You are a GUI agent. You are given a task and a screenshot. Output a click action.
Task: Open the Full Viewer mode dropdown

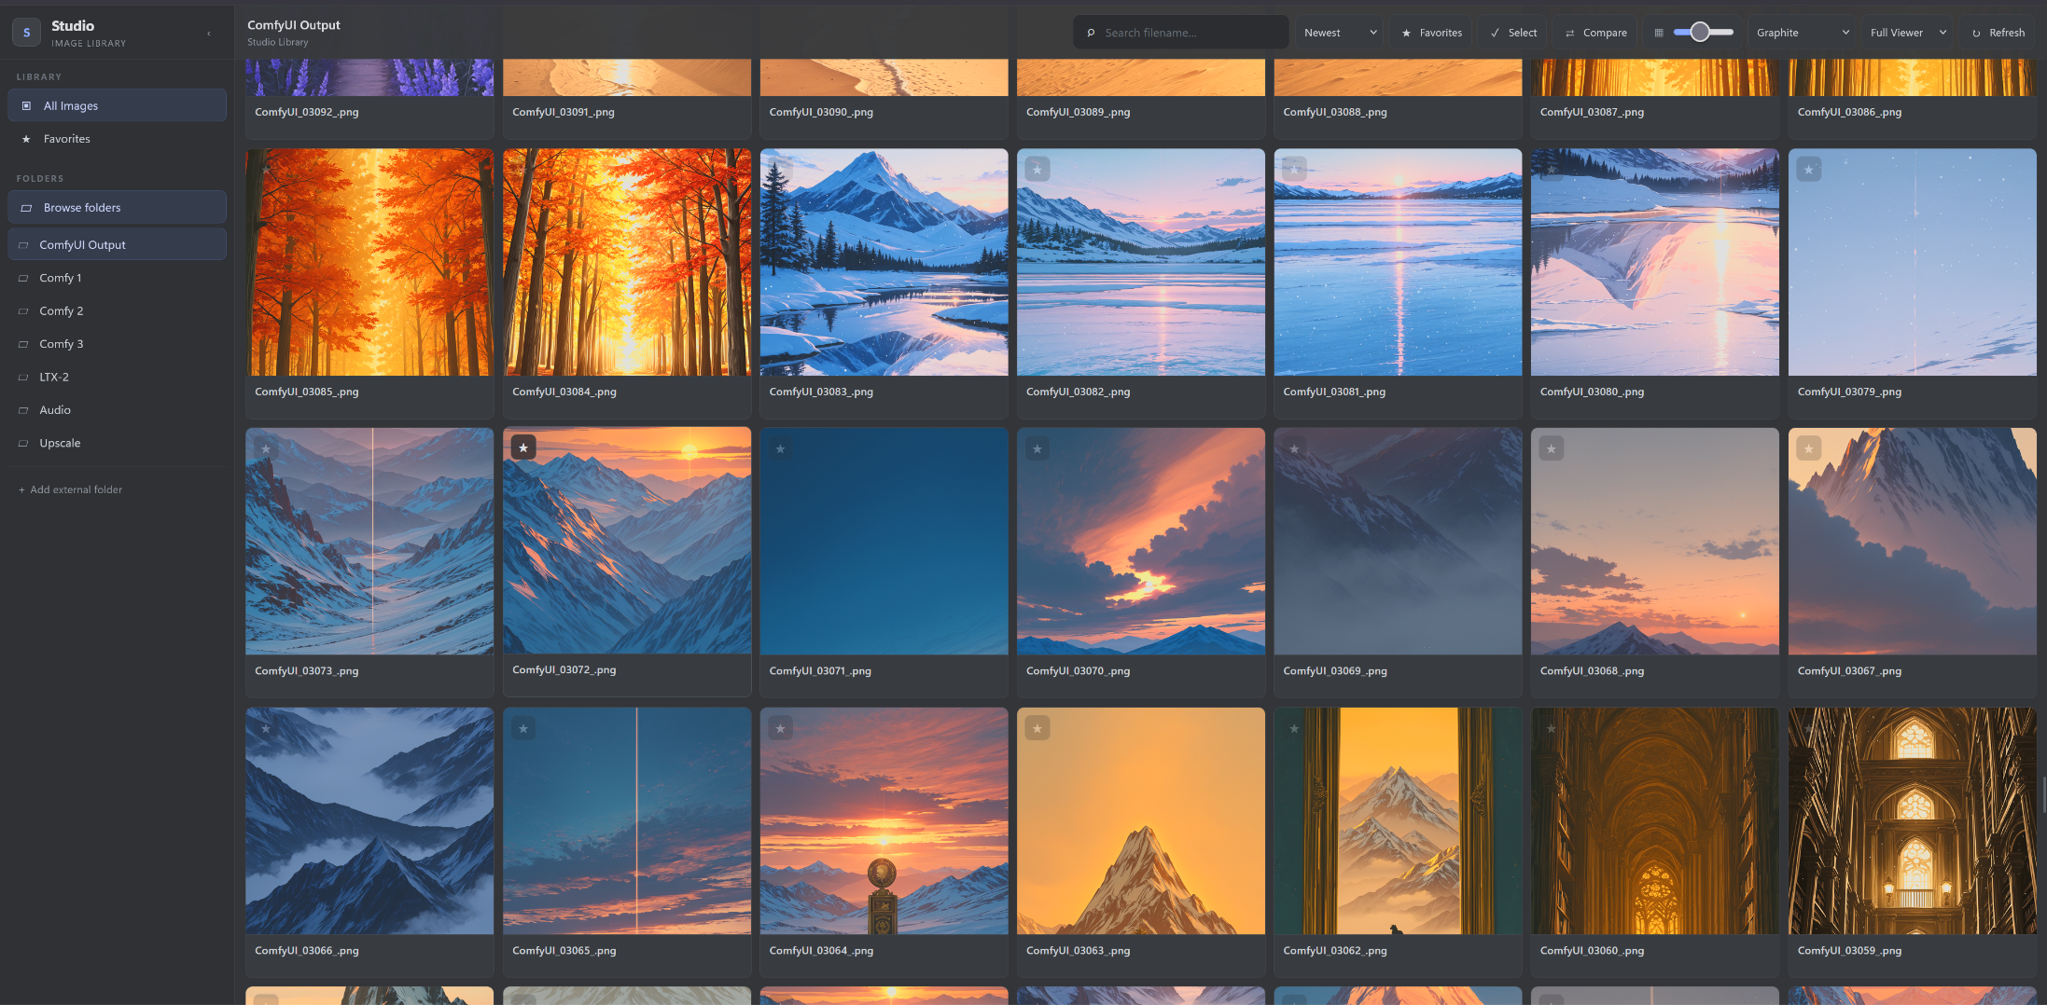[1908, 33]
